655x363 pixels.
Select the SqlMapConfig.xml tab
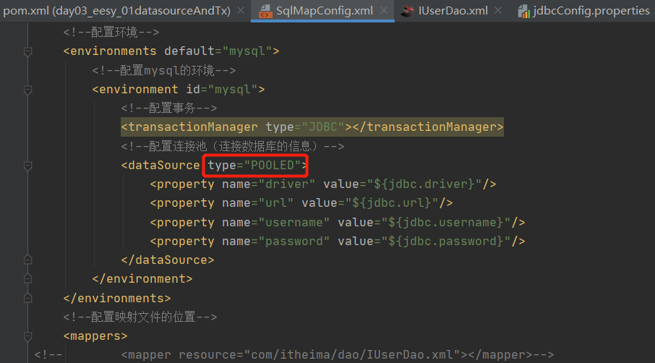pyautogui.click(x=324, y=10)
